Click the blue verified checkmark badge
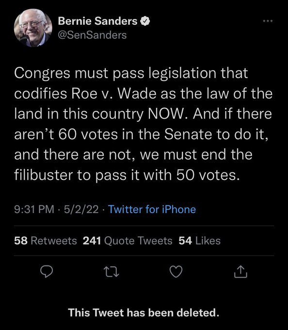288x330 pixels. click(145, 21)
